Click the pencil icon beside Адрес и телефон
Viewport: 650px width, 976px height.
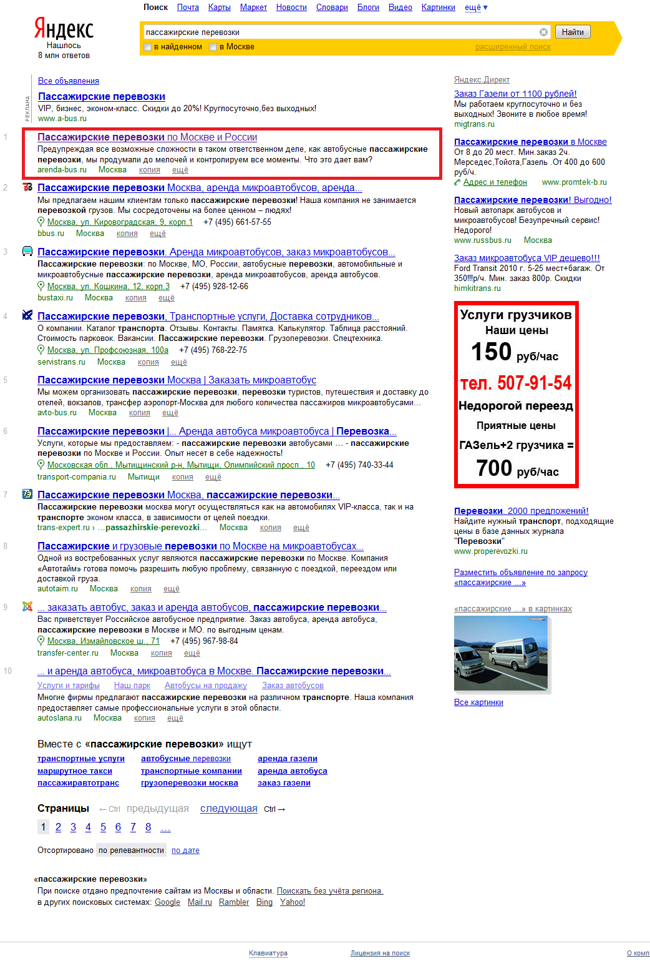[458, 182]
